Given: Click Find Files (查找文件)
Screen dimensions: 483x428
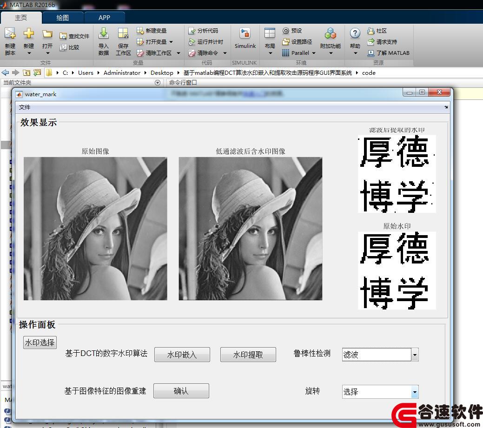Looking at the screenshot, I should 74,36.
